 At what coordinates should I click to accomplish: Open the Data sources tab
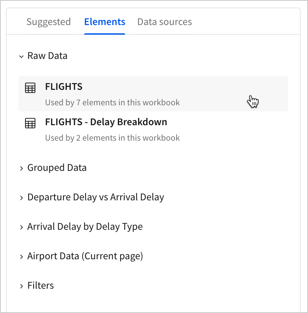pos(164,22)
